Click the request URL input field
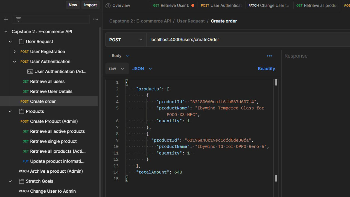This screenshot has width=350, height=197. 248,40
